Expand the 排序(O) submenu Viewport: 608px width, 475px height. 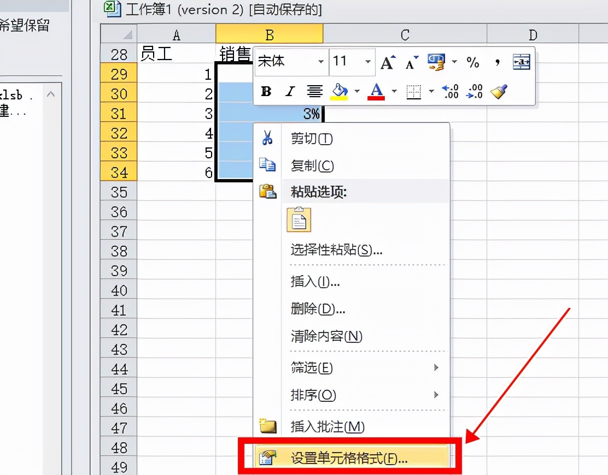(352, 395)
